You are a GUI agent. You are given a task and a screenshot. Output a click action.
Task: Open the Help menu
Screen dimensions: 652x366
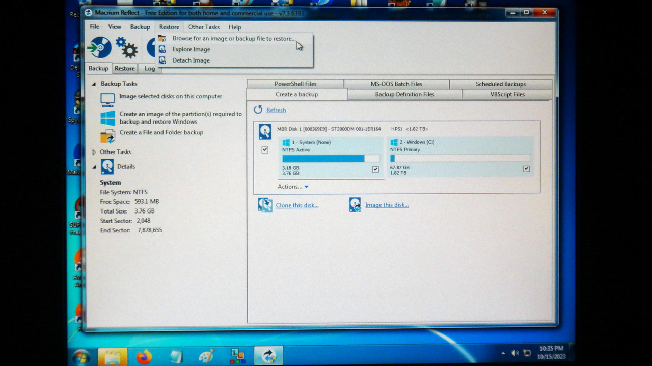coord(235,27)
